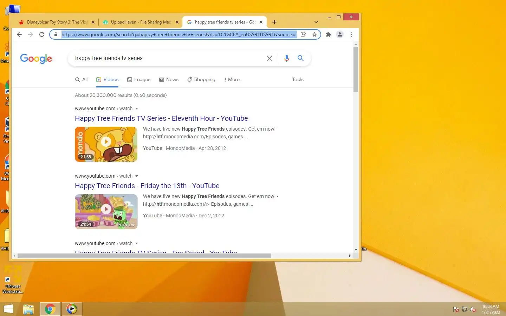Click the scroll down arrow of page
This screenshot has width=506, height=316.
(x=356, y=250)
